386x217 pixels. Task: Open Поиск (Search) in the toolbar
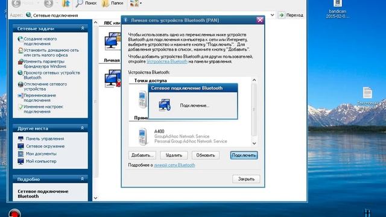[86, 3]
